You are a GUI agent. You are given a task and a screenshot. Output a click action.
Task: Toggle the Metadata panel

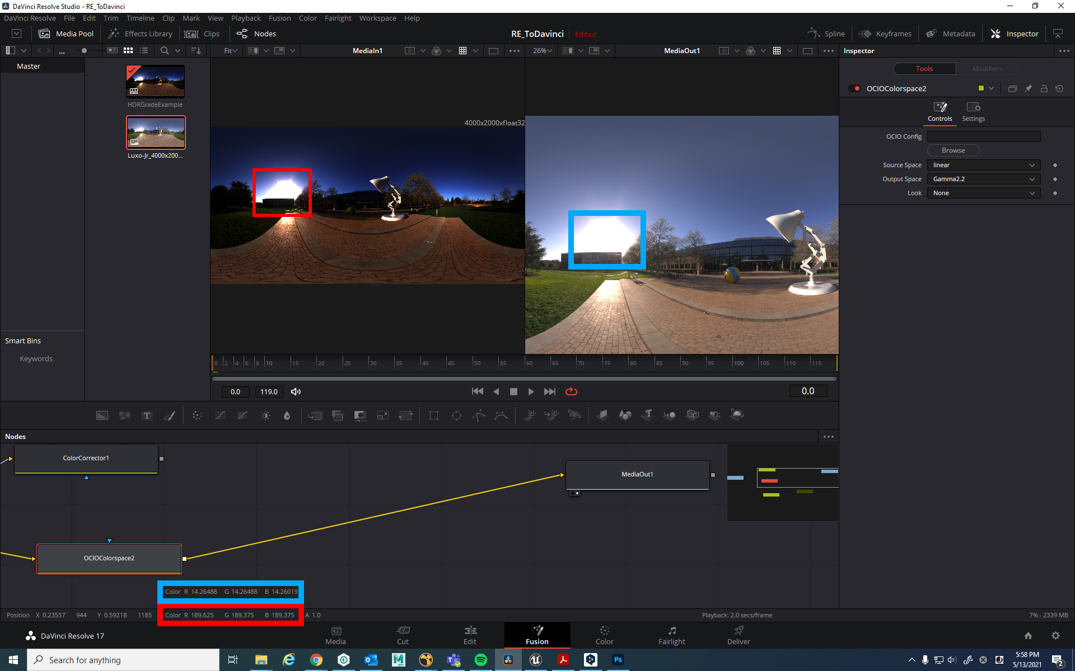tap(951, 34)
